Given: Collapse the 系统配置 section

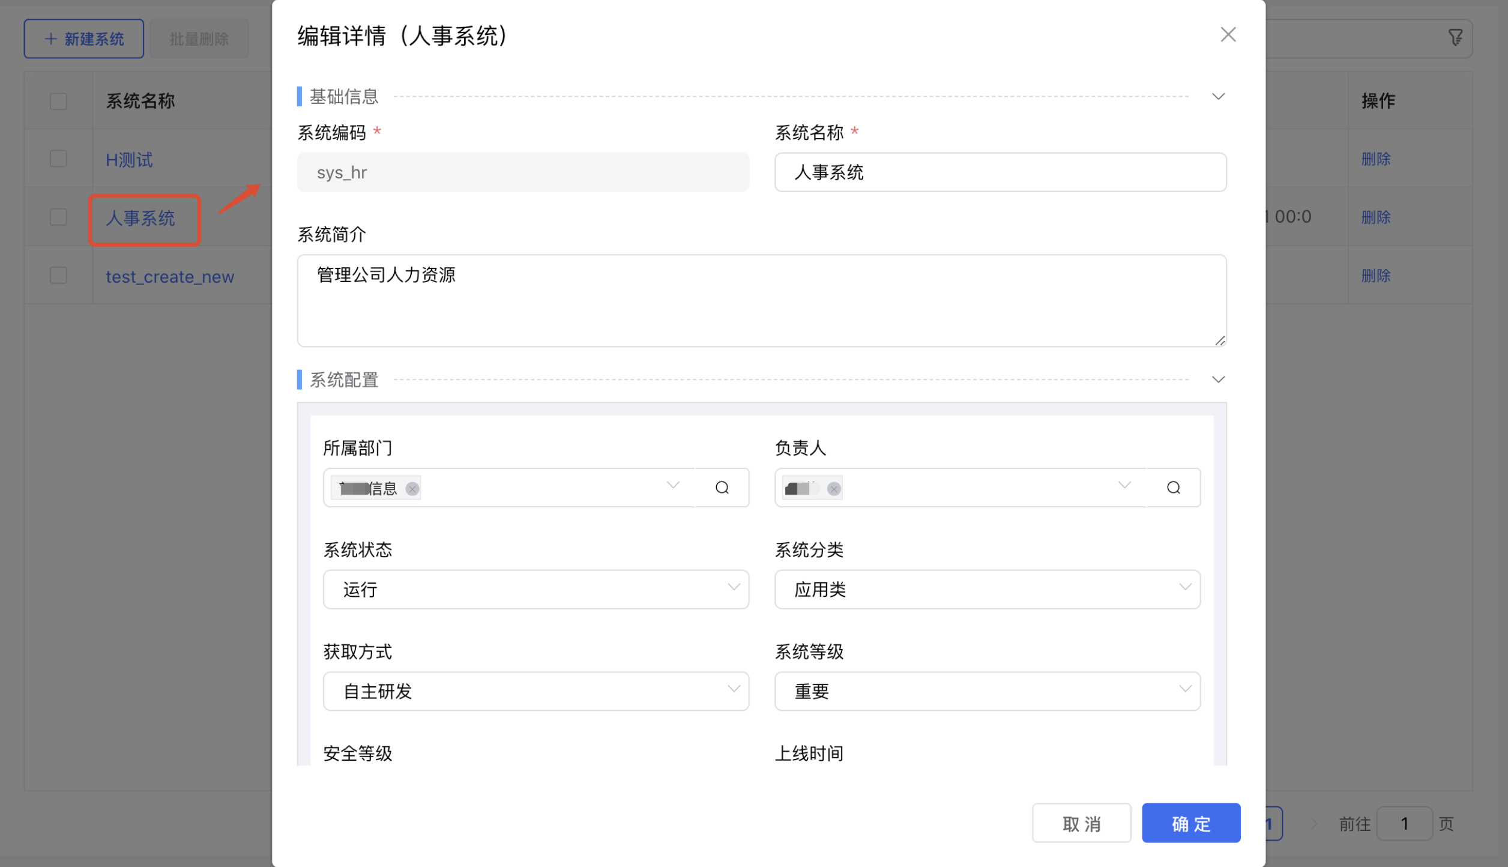Looking at the screenshot, I should click(x=1218, y=379).
